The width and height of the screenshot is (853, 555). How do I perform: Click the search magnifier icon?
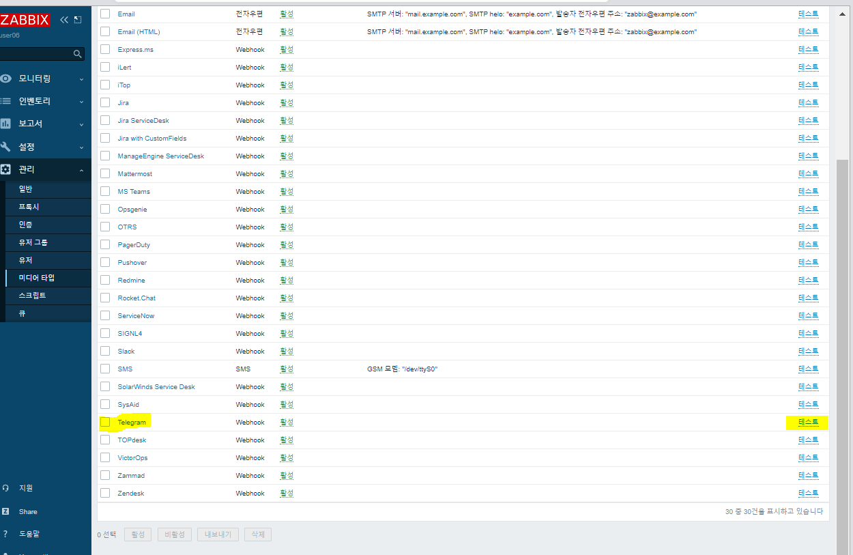point(77,53)
